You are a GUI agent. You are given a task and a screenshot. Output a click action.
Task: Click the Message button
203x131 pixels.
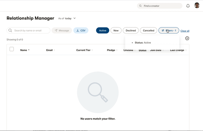click(62, 30)
